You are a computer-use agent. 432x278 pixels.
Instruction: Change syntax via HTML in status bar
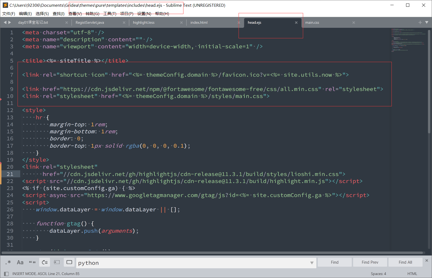[412, 274]
